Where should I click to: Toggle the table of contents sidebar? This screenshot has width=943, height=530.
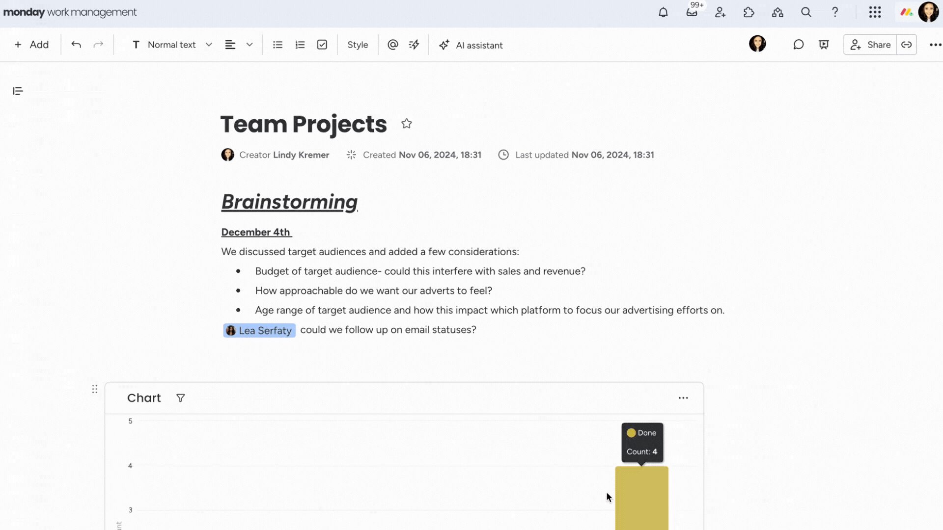(x=18, y=91)
